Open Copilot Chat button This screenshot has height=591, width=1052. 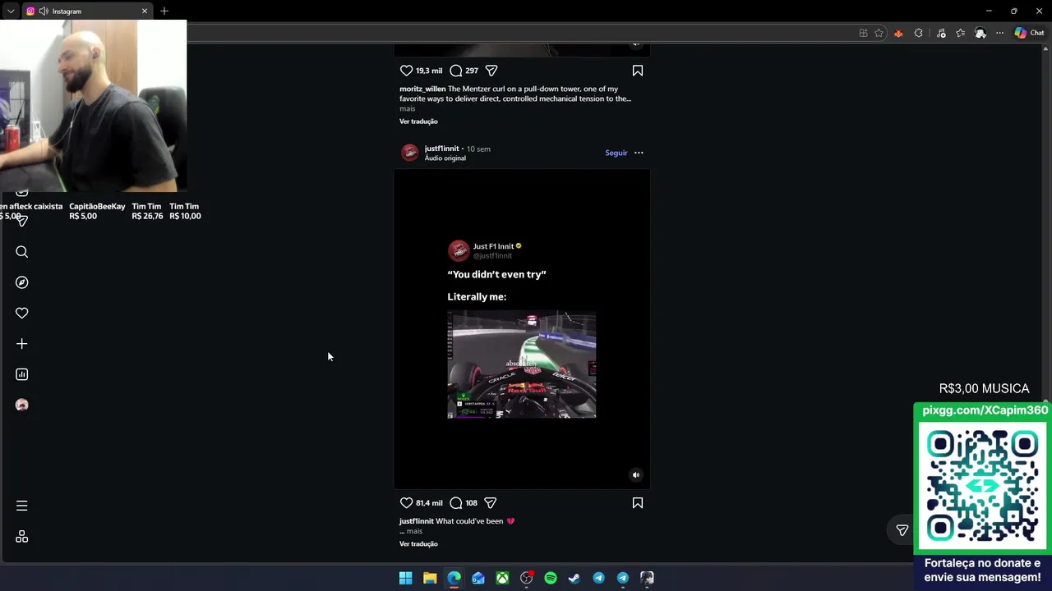[1029, 33]
